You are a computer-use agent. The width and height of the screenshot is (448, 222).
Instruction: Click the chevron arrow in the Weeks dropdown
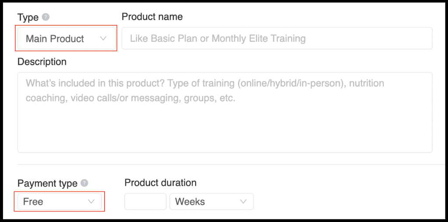[243, 202]
